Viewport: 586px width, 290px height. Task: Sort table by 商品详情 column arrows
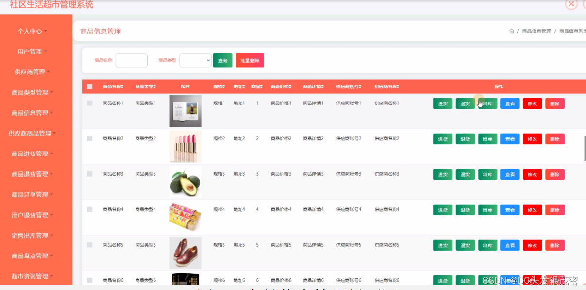(322, 86)
